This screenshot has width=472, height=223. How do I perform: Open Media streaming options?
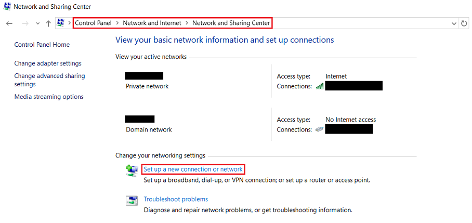pos(49,97)
